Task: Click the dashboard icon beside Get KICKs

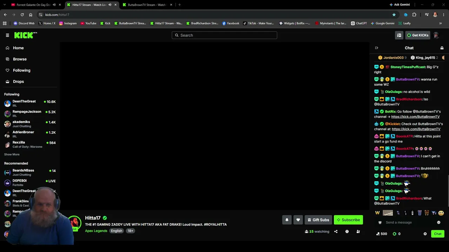Action: click(399, 35)
